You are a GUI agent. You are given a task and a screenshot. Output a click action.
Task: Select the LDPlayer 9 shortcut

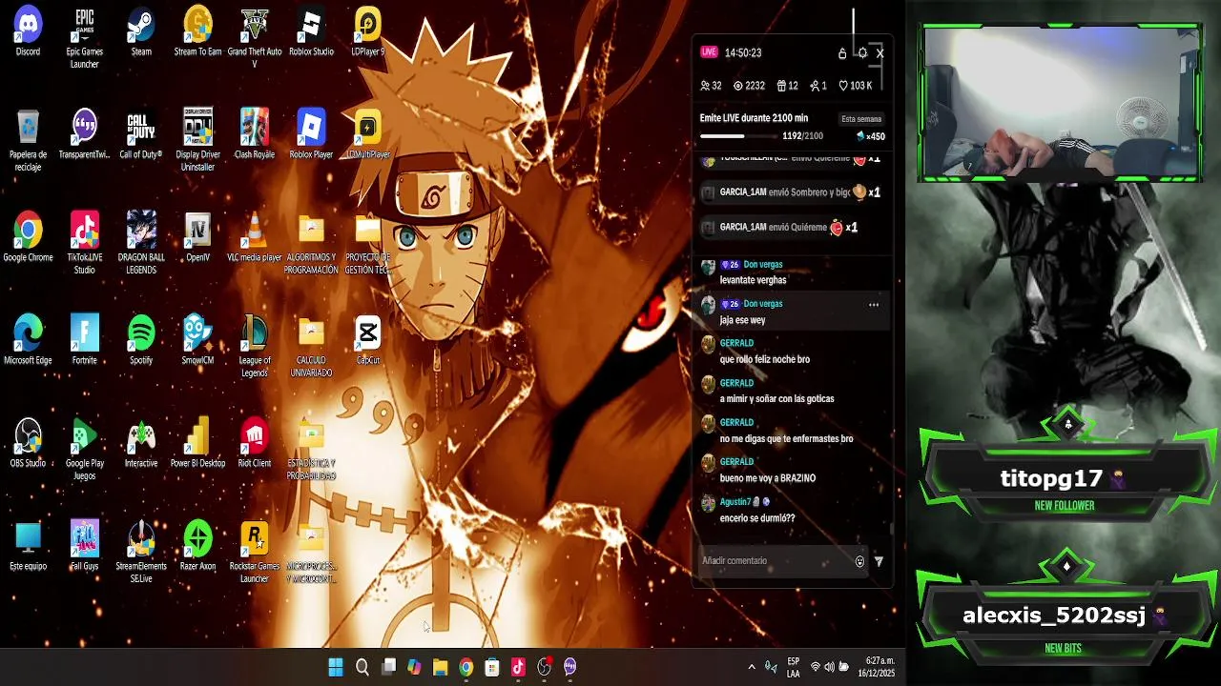click(367, 31)
